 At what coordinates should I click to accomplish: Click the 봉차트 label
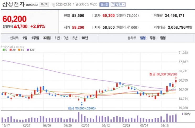(132, 38)
